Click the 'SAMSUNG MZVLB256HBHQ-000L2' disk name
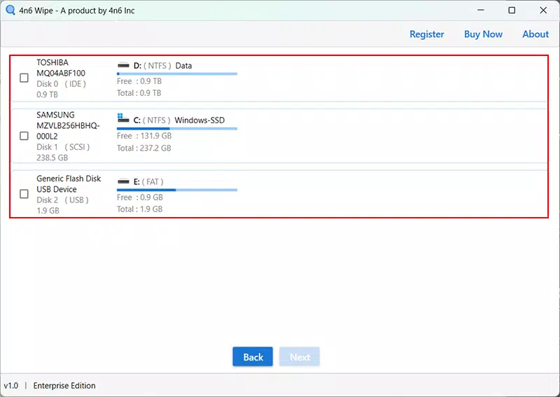 [x=68, y=125]
